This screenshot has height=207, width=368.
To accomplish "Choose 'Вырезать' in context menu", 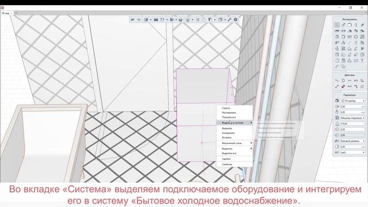I will tap(235, 128).
